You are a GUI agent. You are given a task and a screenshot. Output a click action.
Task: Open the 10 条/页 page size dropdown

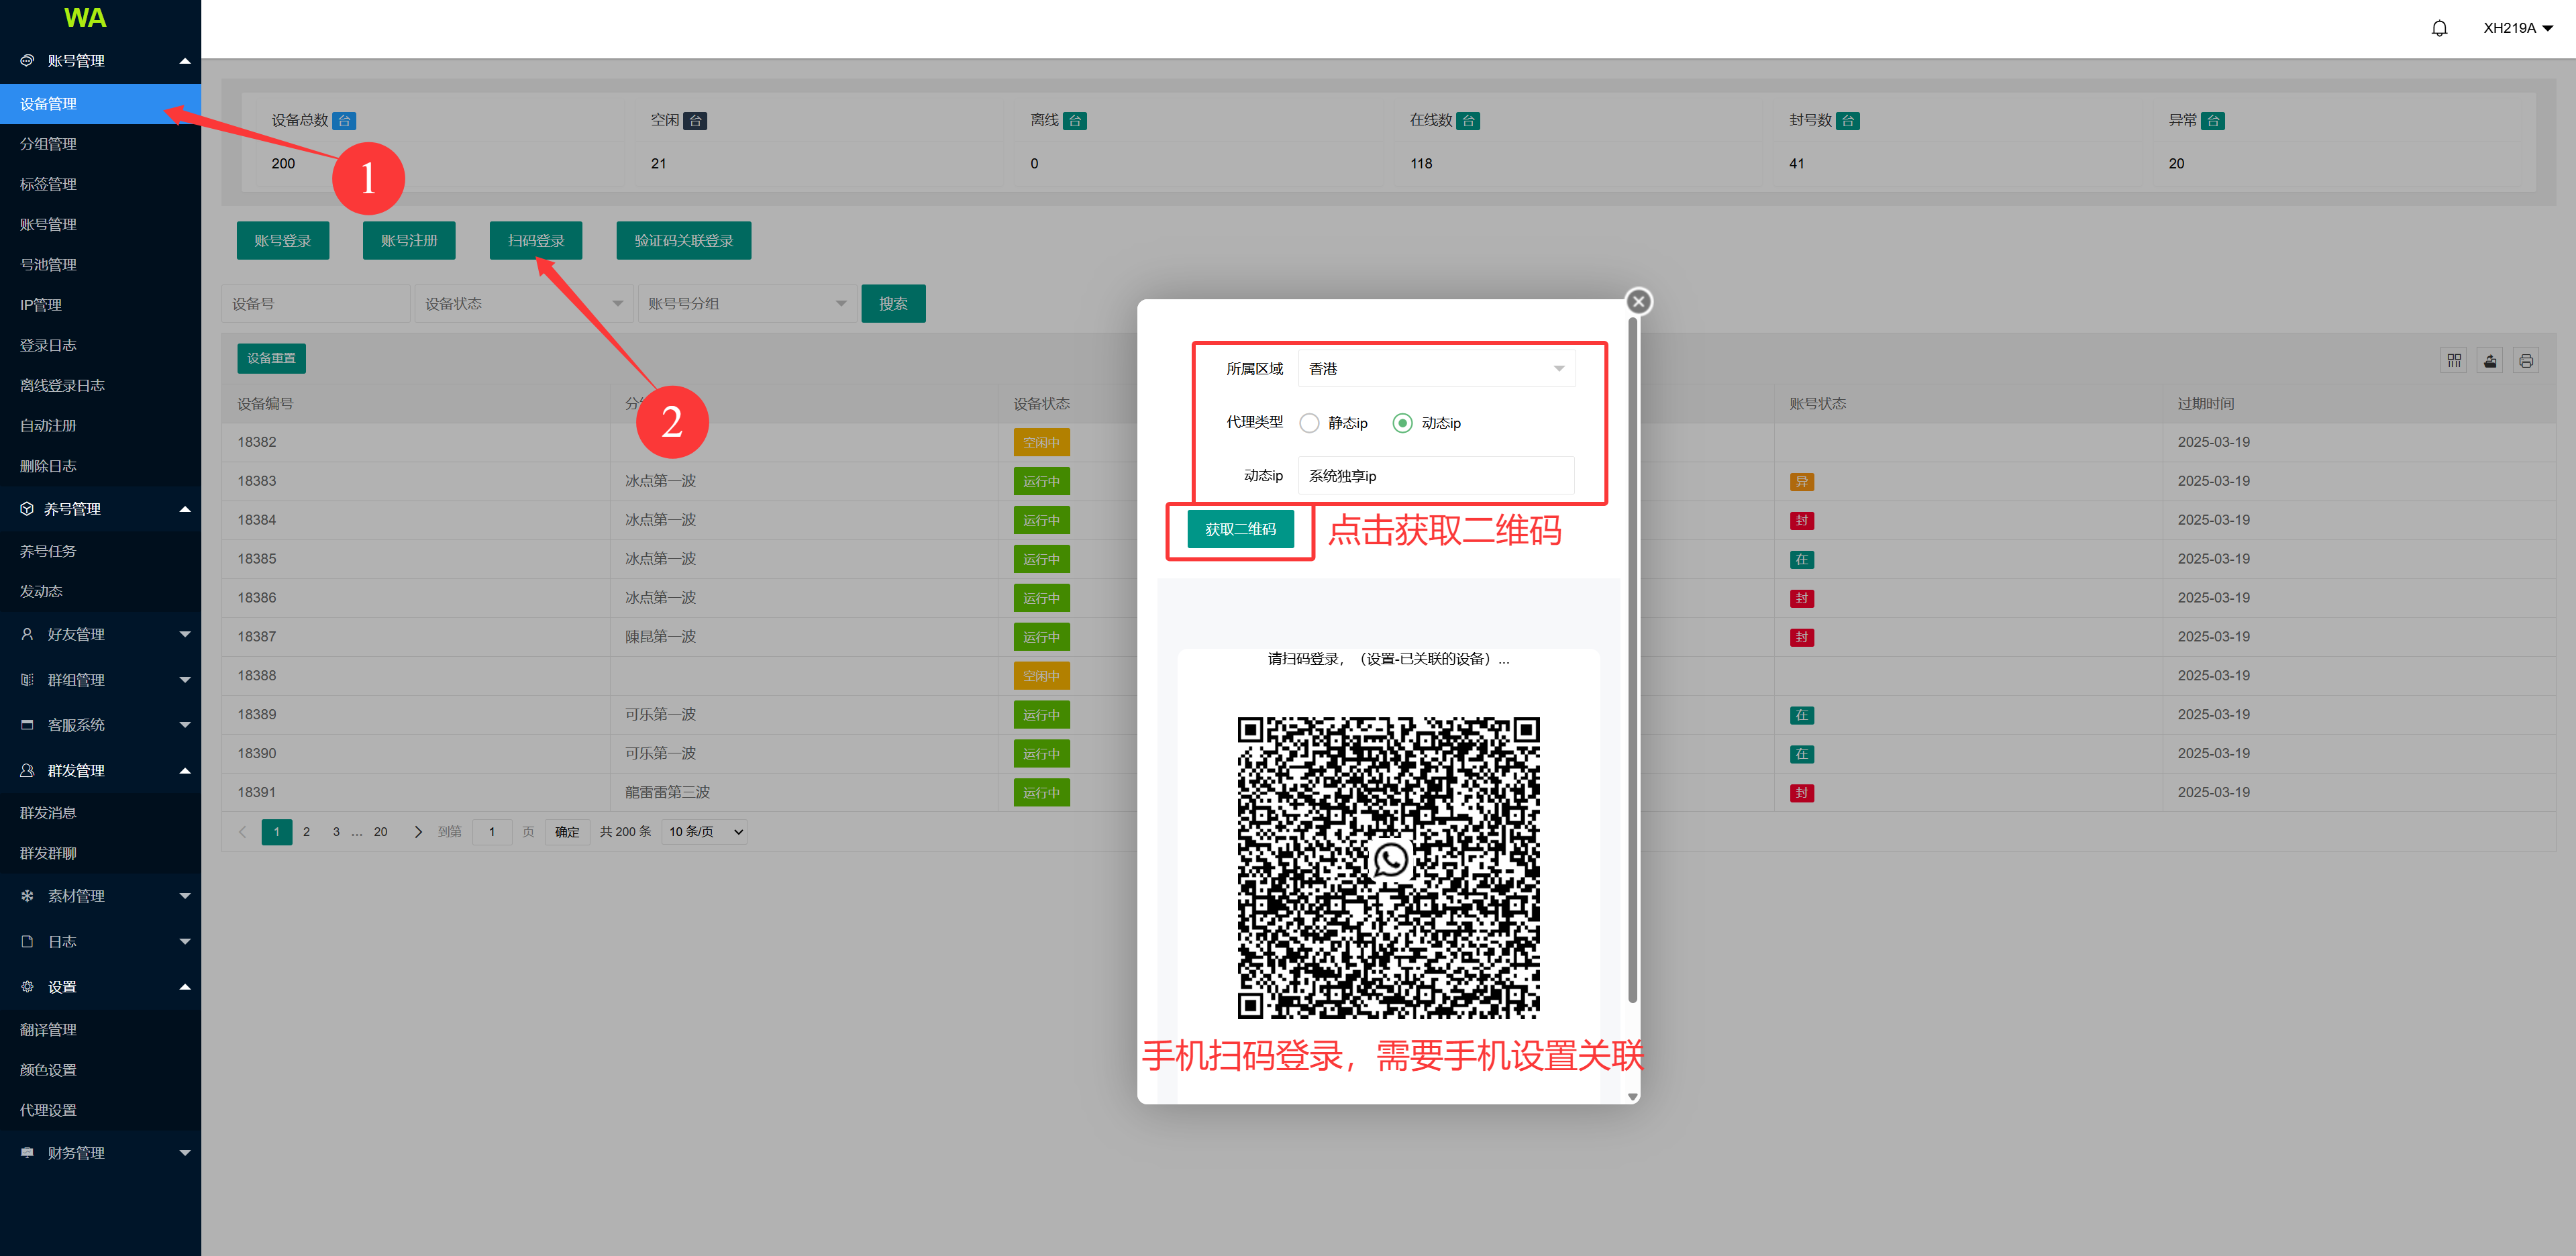point(705,831)
